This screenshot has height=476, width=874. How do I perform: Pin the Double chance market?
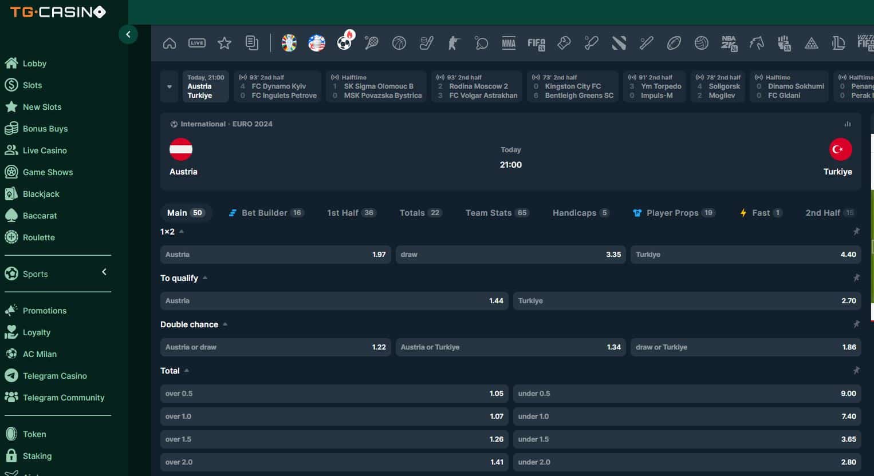click(856, 324)
